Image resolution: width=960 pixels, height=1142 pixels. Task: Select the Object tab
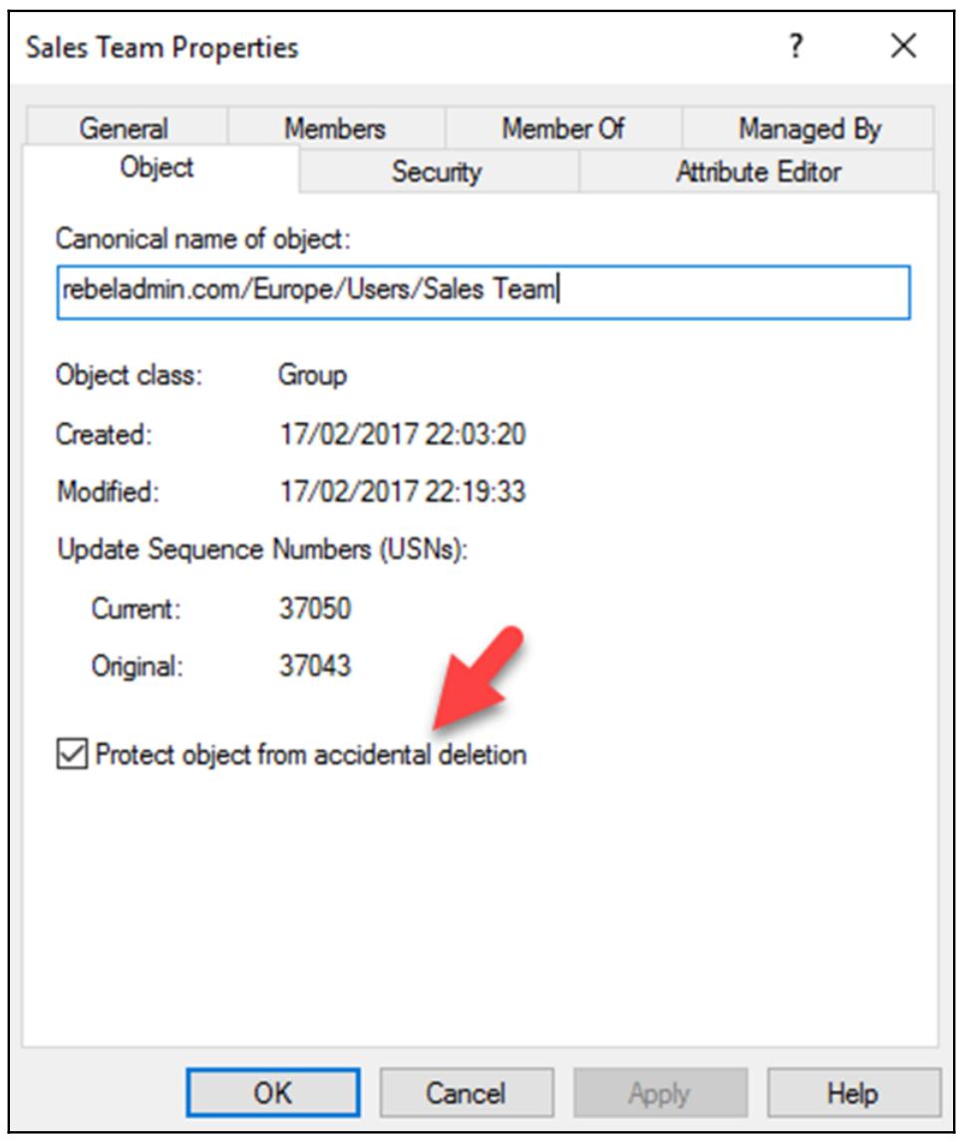tap(157, 169)
